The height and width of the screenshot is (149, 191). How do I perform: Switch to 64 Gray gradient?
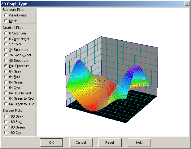[13, 71]
